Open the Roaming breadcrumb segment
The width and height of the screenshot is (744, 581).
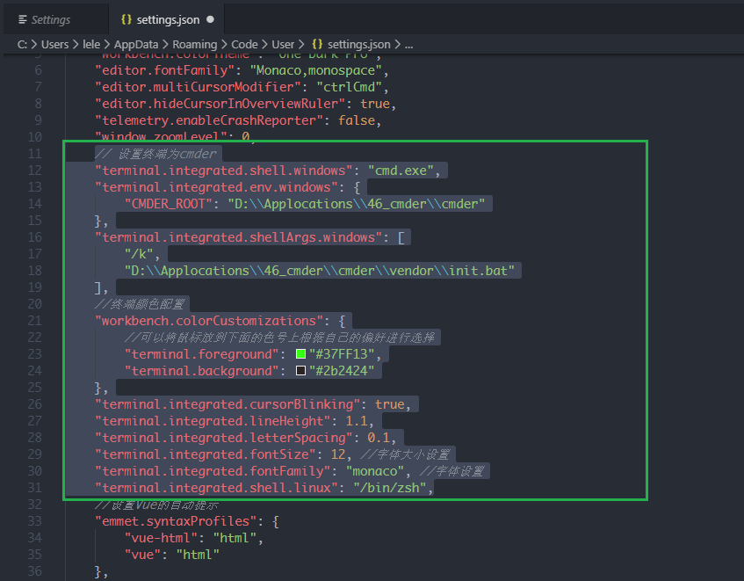195,43
